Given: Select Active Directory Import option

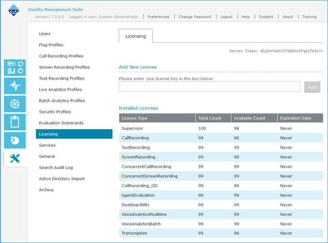Looking at the screenshot, I should (62, 179).
